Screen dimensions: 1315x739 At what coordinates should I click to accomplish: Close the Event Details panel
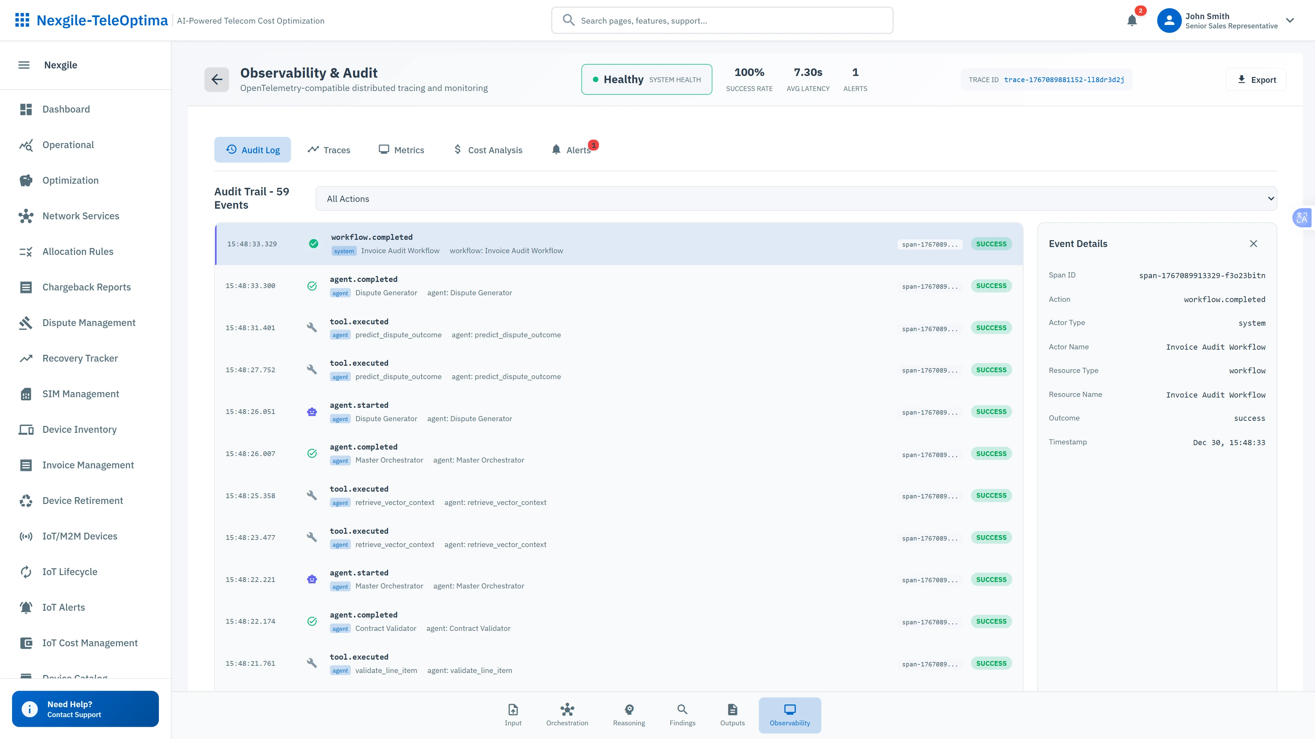(x=1254, y=243)
